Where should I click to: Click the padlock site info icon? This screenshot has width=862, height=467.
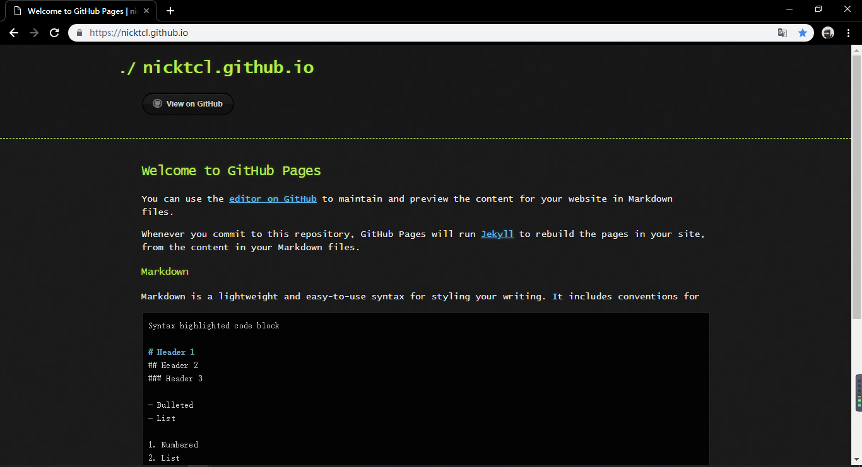pos(80,33)
